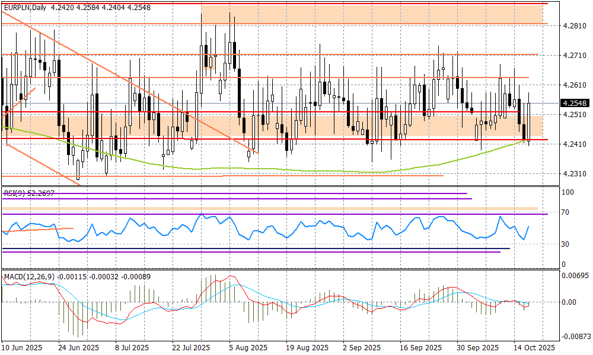
Task: Click the 4.2310 price axis label
Action: (575, 174)
